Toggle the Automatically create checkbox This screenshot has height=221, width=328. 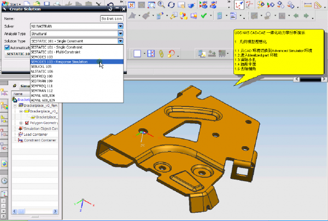click(x=7, y=47)
